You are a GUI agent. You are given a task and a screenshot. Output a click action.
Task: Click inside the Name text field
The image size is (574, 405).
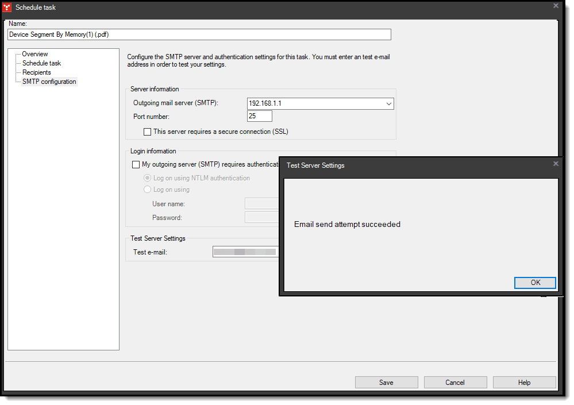pyautogui.click(x=199, y=34)
